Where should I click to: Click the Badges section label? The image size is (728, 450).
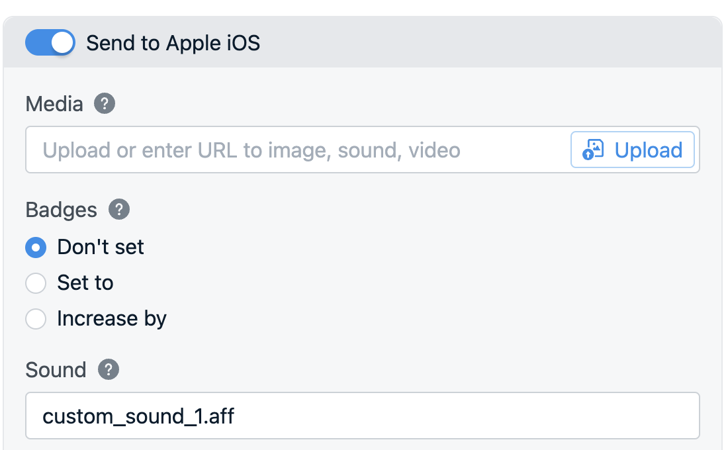(x=61, y=210)
